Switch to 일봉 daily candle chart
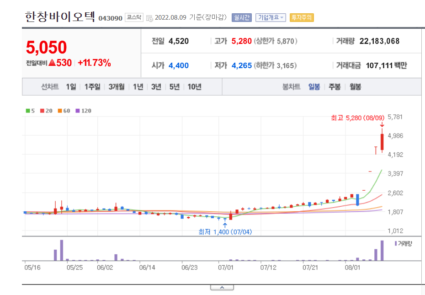The width and height of the screenshot is (425, 295). (314, 87)
